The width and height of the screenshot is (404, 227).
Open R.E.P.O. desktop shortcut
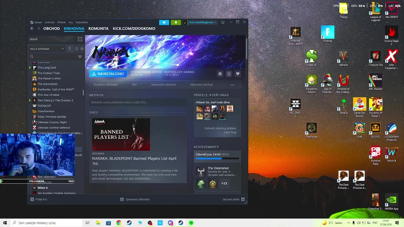pos(376,130)
